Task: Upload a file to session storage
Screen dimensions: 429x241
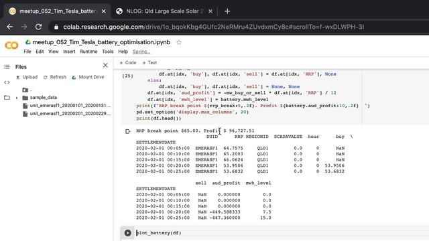Action: pos(27,77)
